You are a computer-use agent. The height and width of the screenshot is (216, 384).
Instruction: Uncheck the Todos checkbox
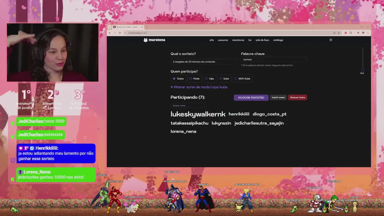coord(174,79)
